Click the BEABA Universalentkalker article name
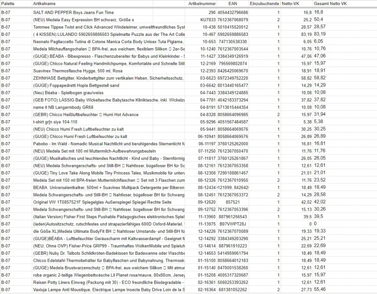 pos(109,187)
